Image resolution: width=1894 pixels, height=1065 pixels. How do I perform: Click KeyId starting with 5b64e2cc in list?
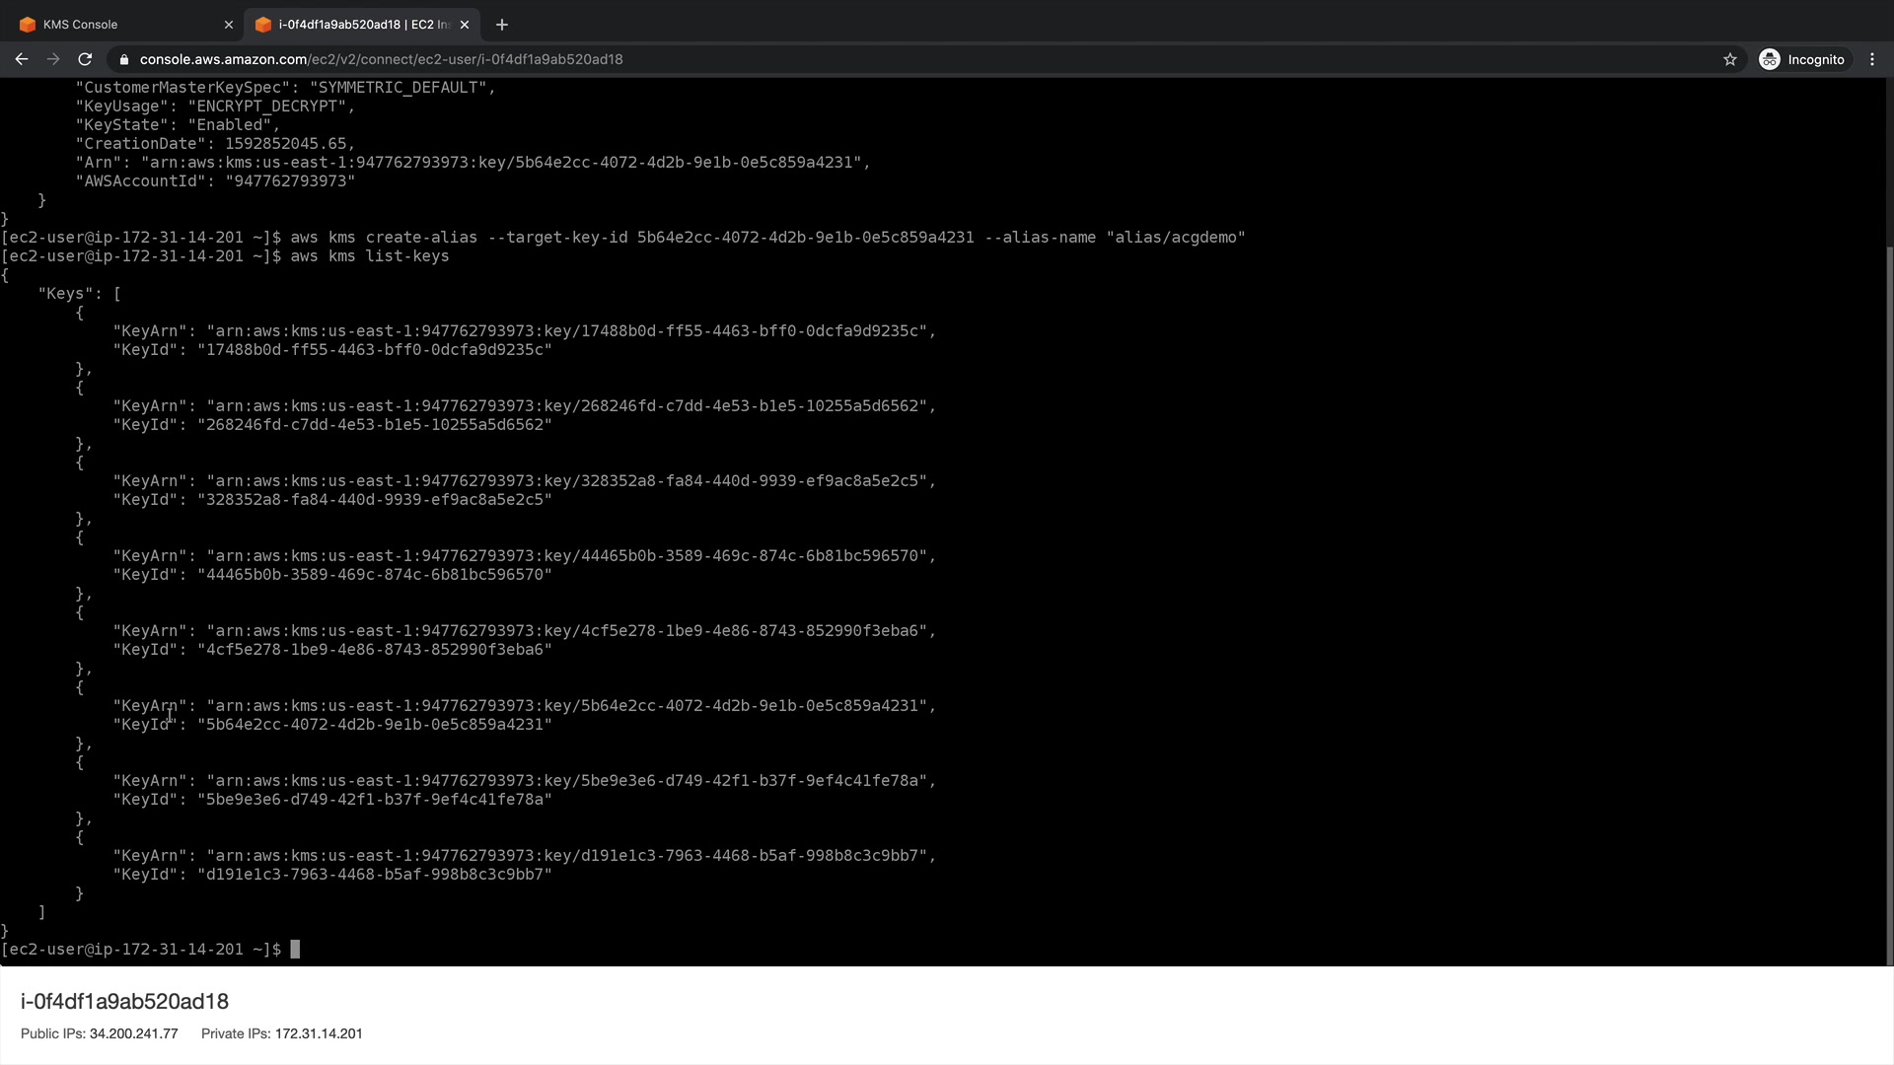(374, 725)
